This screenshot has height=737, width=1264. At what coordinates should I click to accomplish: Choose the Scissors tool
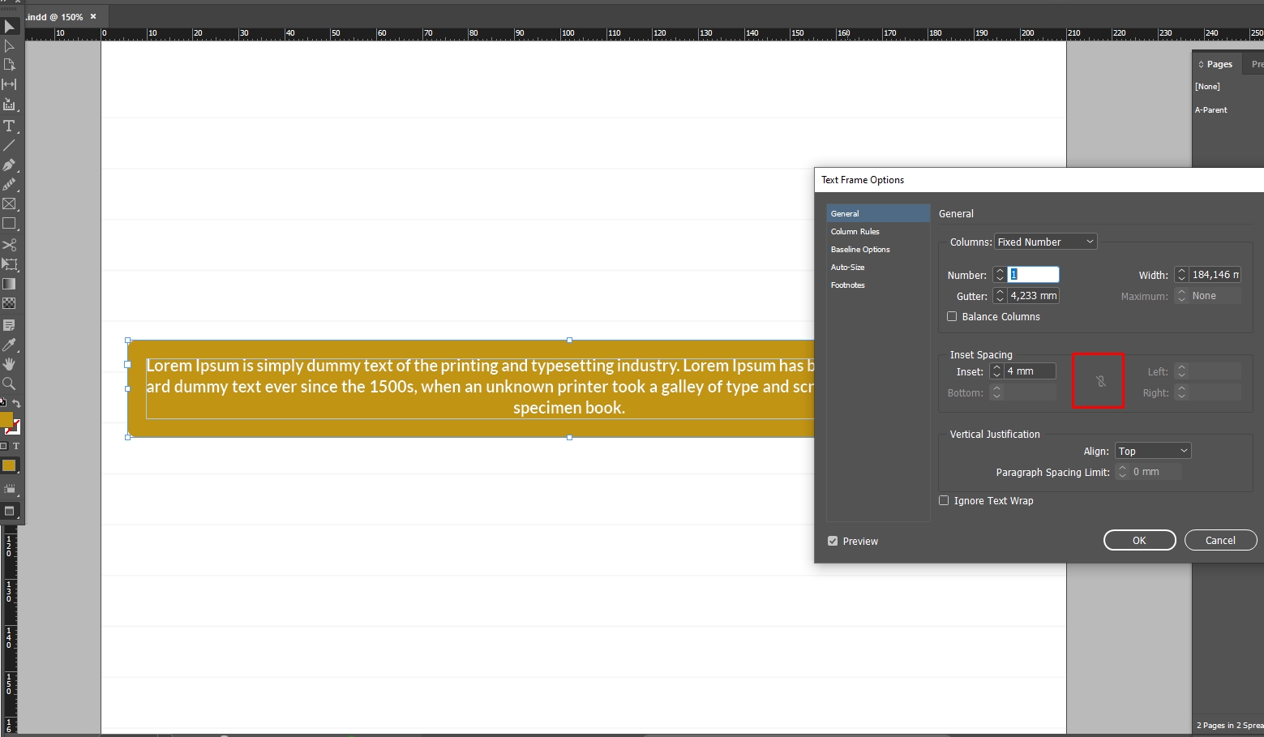[x=10, y=245]
